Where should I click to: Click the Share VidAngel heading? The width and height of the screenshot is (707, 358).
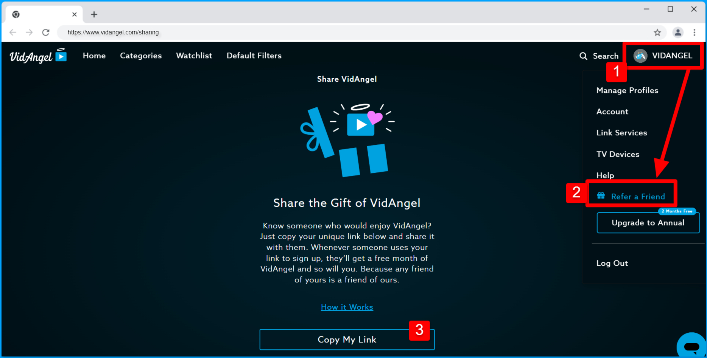pyautogui.click(x=347, y=79)
